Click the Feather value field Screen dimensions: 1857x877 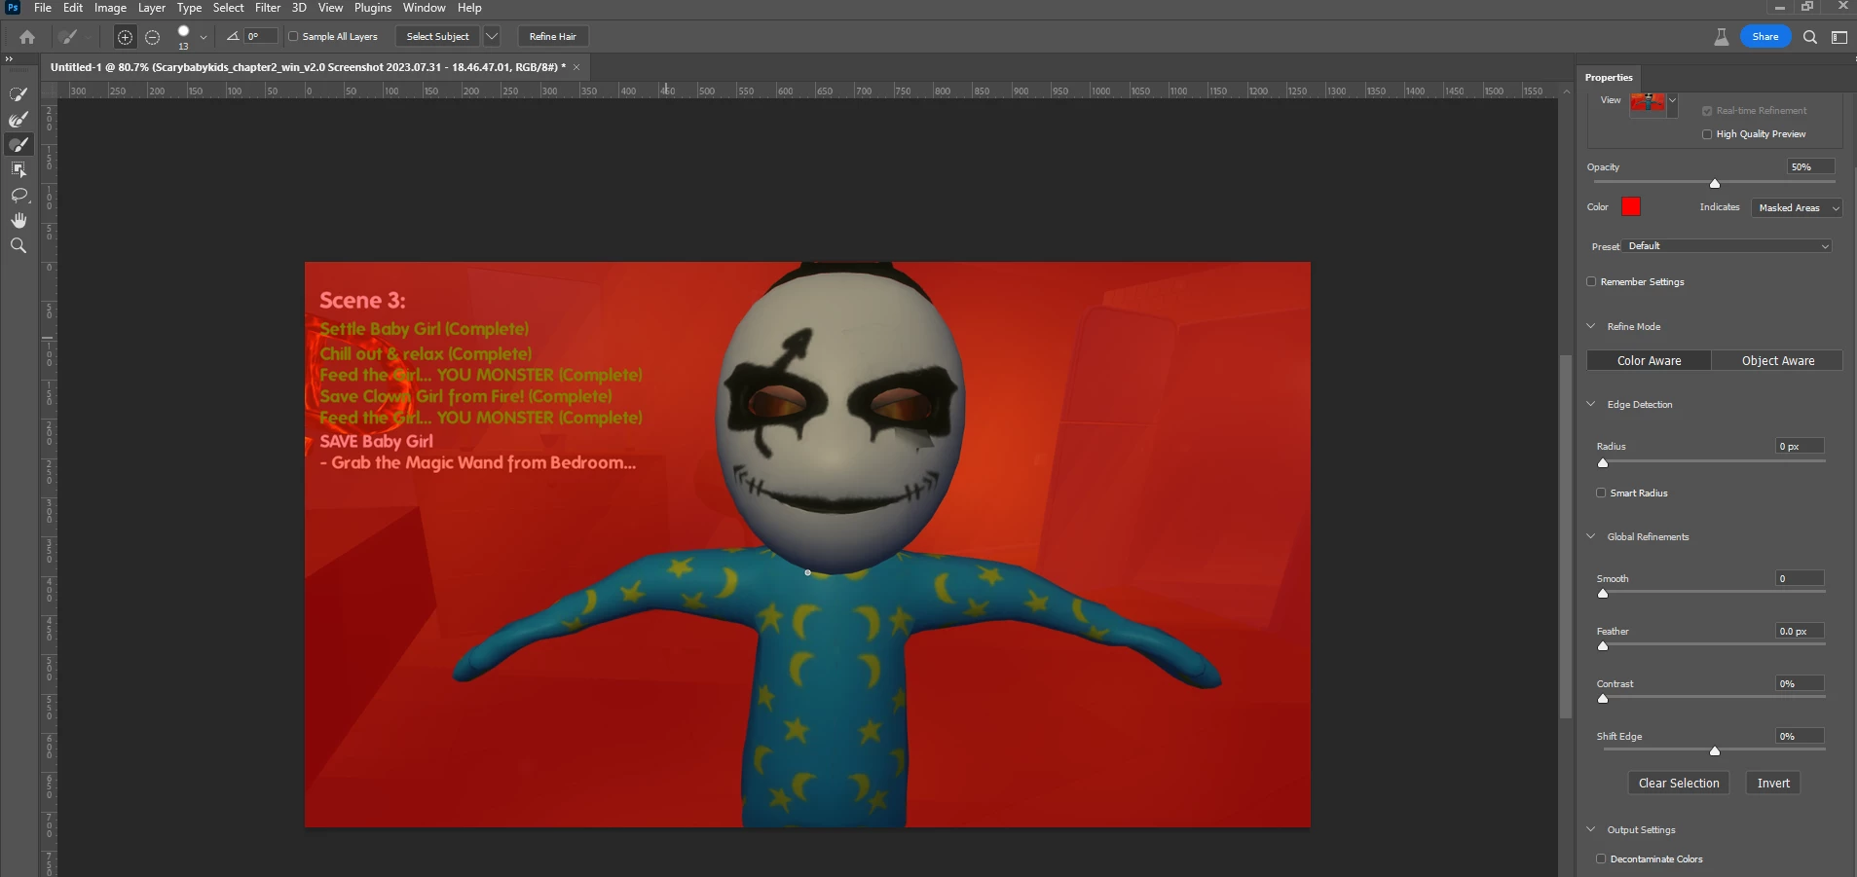[1800, 631]
